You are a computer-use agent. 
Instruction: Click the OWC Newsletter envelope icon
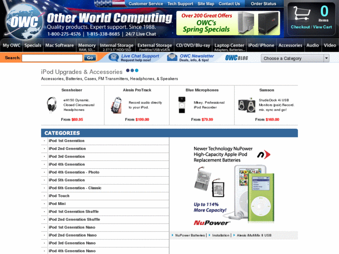click(x=172, y=57)
